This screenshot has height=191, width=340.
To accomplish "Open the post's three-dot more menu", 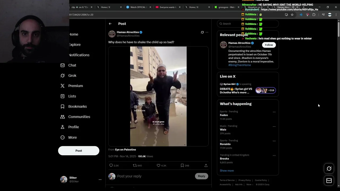I will click(x=207, y=32).
